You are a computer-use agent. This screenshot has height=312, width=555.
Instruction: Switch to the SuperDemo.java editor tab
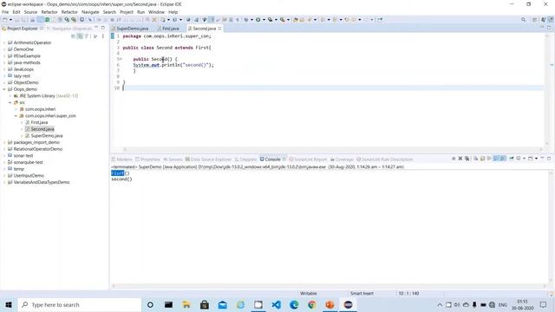pyautogui.click(x=132, y=29)
